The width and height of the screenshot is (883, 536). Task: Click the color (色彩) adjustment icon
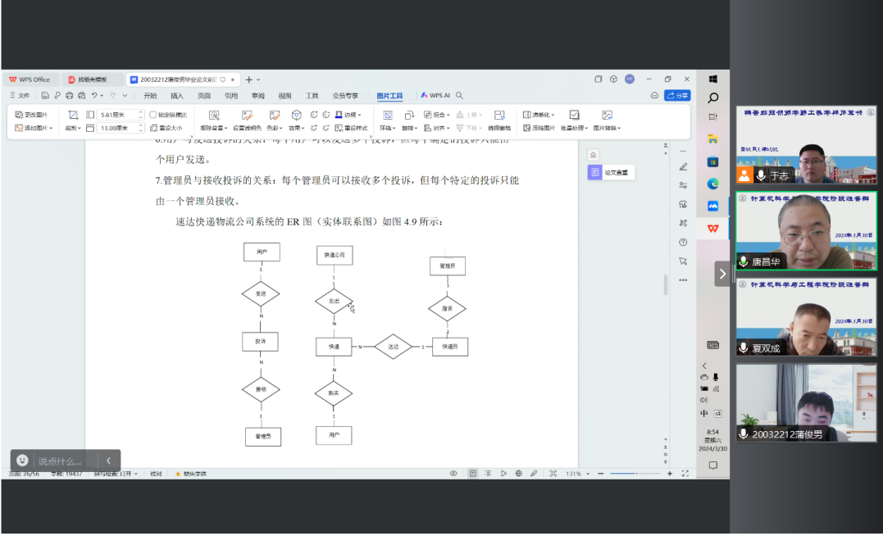click(275, 116)
